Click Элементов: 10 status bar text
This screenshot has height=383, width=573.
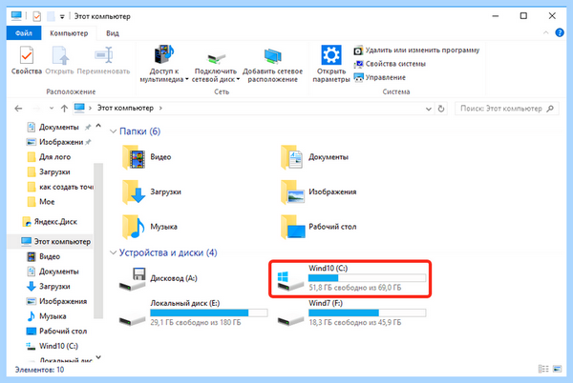coord(39,370)
